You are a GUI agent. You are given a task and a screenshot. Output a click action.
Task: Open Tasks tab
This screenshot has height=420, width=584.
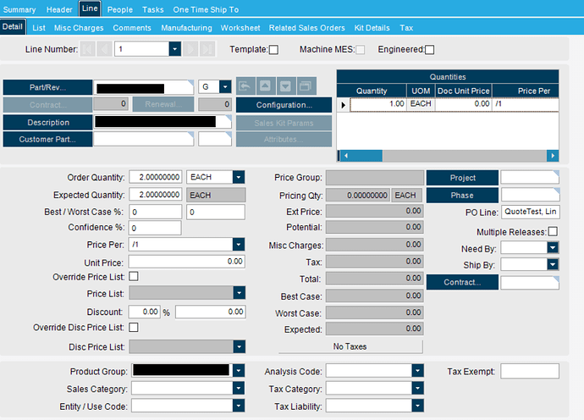pyautogui.click(x=152, y=9)
